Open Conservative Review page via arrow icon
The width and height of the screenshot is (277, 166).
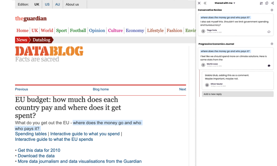pos(272,10)
